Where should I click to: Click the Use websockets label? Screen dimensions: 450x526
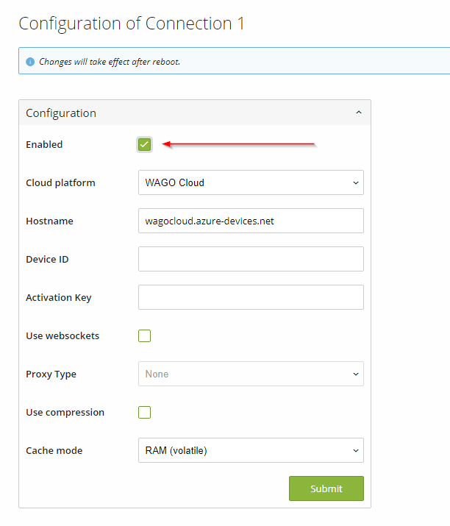coord(63,335)
